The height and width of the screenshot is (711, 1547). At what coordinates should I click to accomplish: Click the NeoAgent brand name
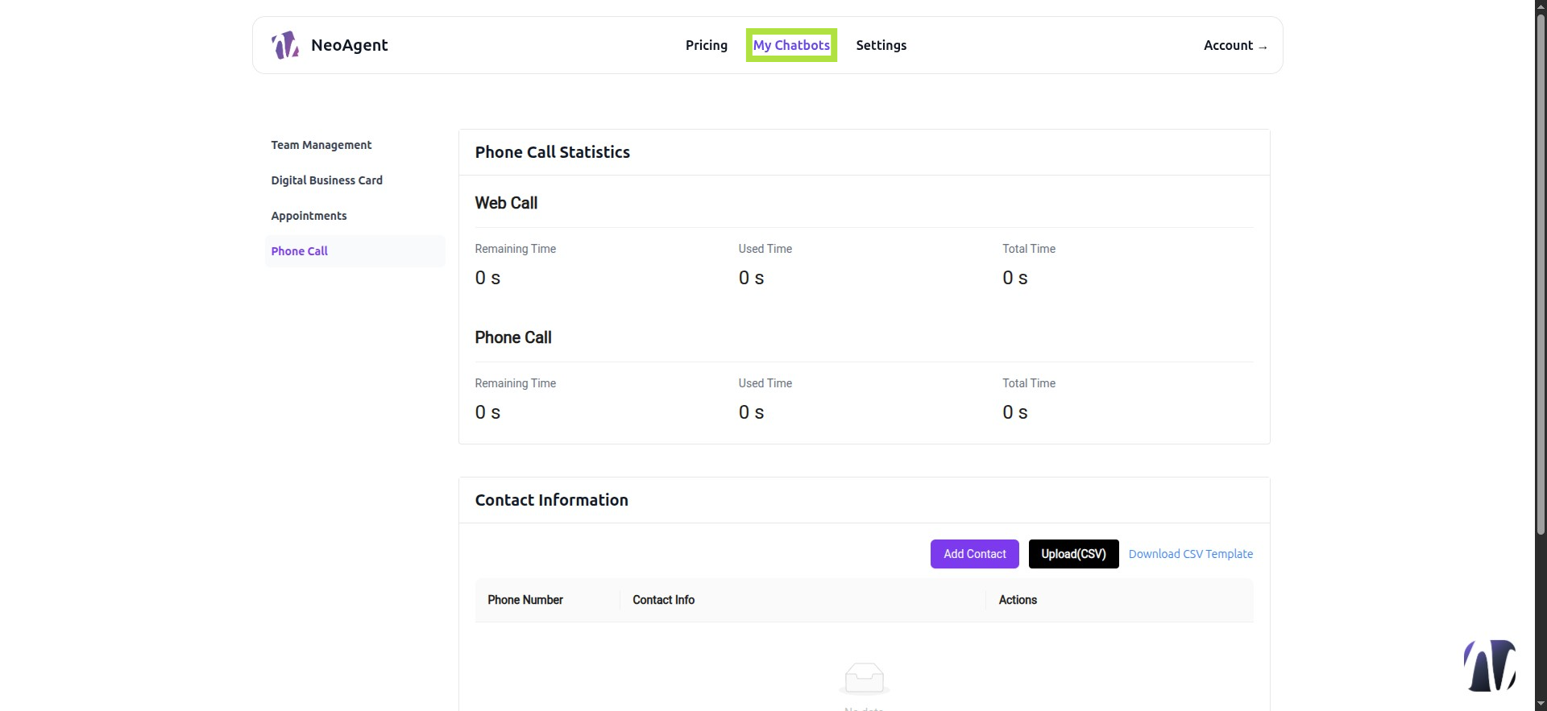click(x=349, y=45)
